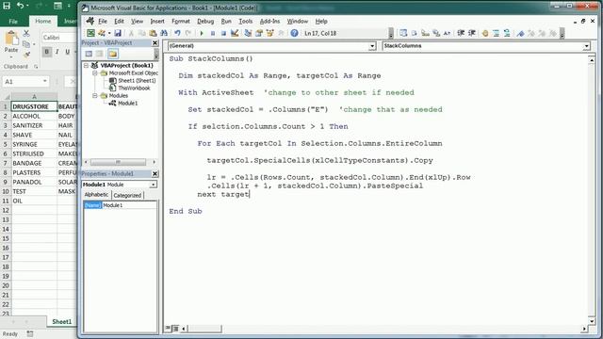The width and height of the screenshot is (603, 339).
Task: Collapse the VBAProject (Book1) tree node
Action: pos(87,65)
